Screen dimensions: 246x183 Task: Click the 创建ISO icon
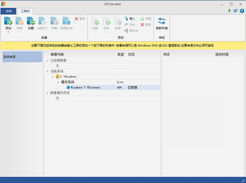[42, 21]
